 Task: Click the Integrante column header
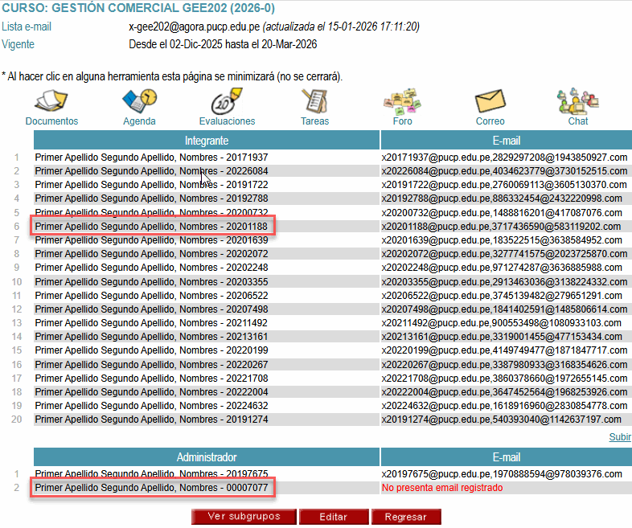point(206,141)
